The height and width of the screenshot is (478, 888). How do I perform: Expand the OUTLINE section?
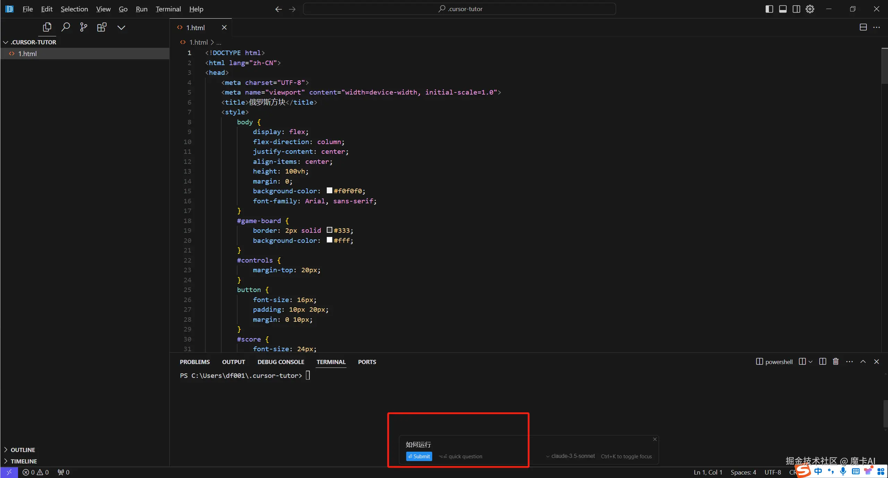click(x=23, y=450)
